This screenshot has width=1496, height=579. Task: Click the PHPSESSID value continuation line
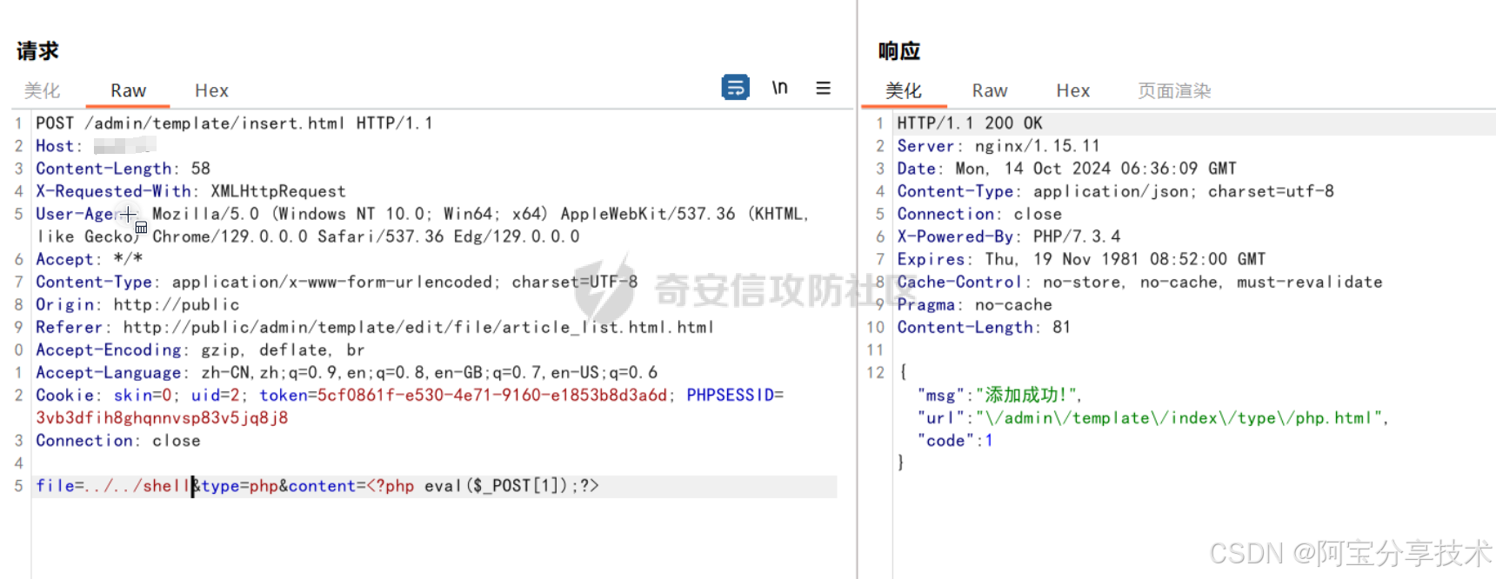[x=162, y=417]
